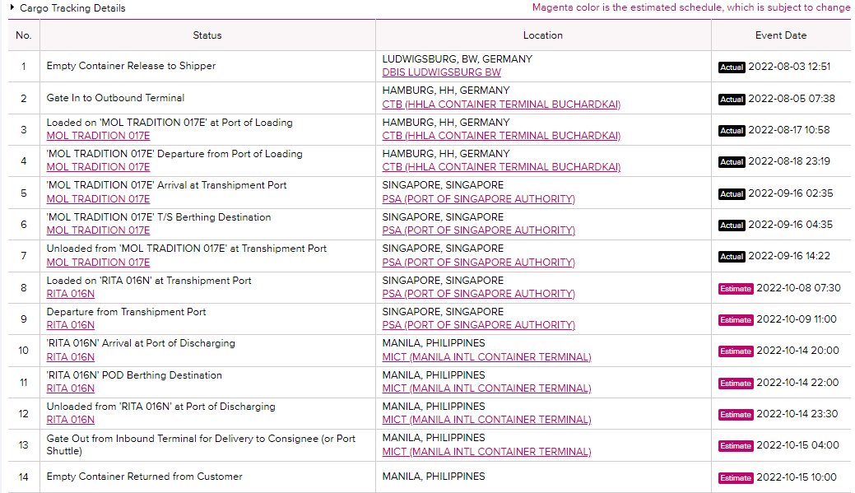Click Estimate badge for 2022-10-14 23:30
Screen dimensions: 855x493
tap(736, 415)
